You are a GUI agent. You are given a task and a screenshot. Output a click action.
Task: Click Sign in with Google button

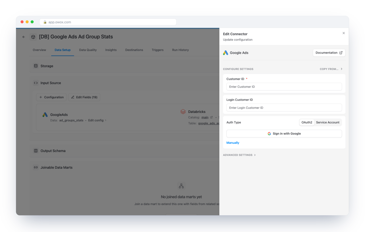click(x=284, y=134)
